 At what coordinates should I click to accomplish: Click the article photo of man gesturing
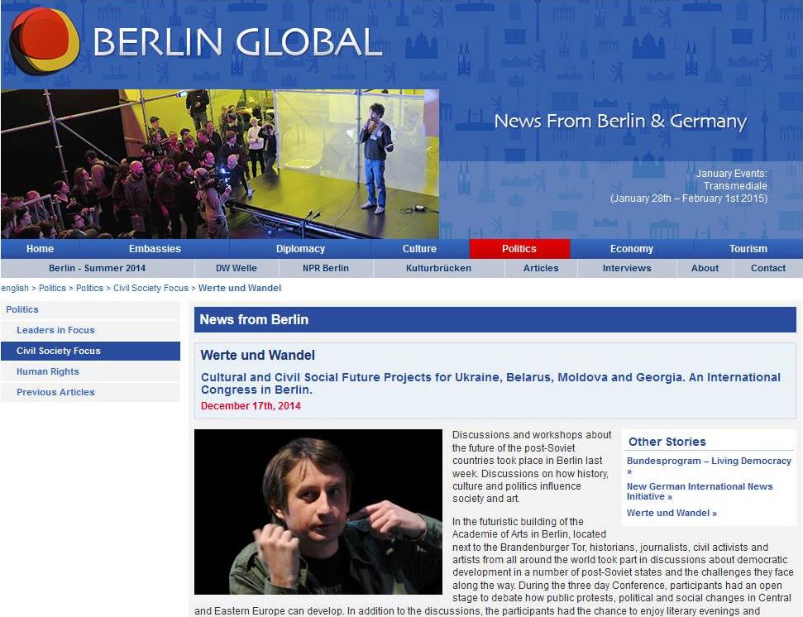pyautogui.click(x=318, y=511)
